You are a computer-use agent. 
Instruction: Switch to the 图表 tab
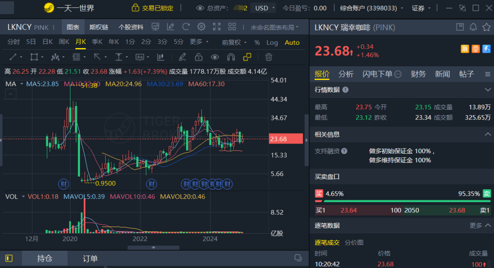point(73,27)
